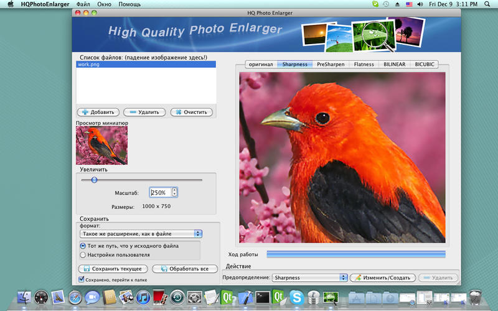Launch Safari compass icon in Dock
498x311 pixels.
pyautogui.click(x=75, y=298)
